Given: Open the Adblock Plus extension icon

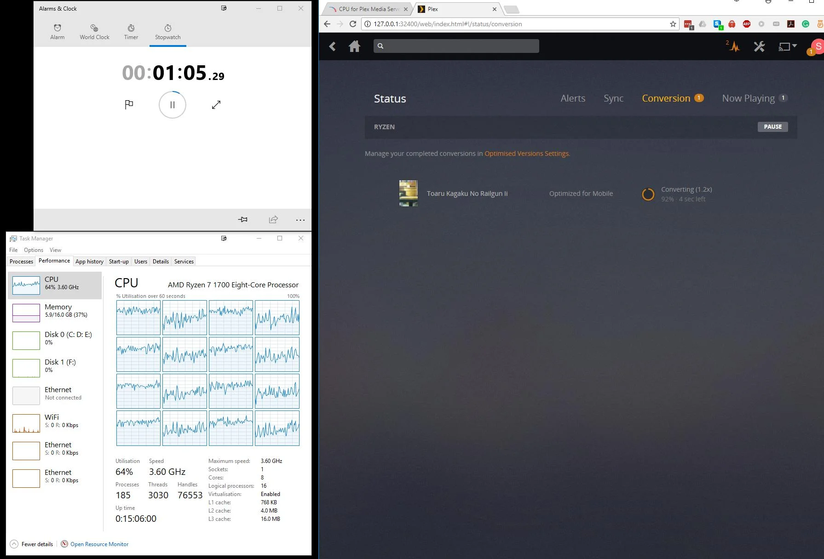Looking at the screenshot, I should 747,24.
